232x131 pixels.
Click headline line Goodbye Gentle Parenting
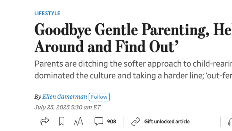click(133, 30)
